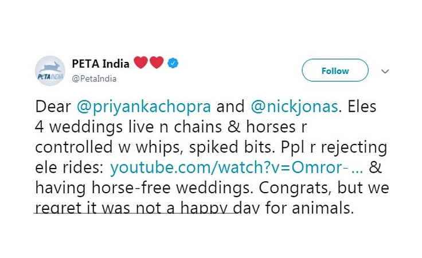Image resolution: width=422 pixels, height=258 pixels.
Task: Open the @PetaIndia handle
Action: [94, 79]
